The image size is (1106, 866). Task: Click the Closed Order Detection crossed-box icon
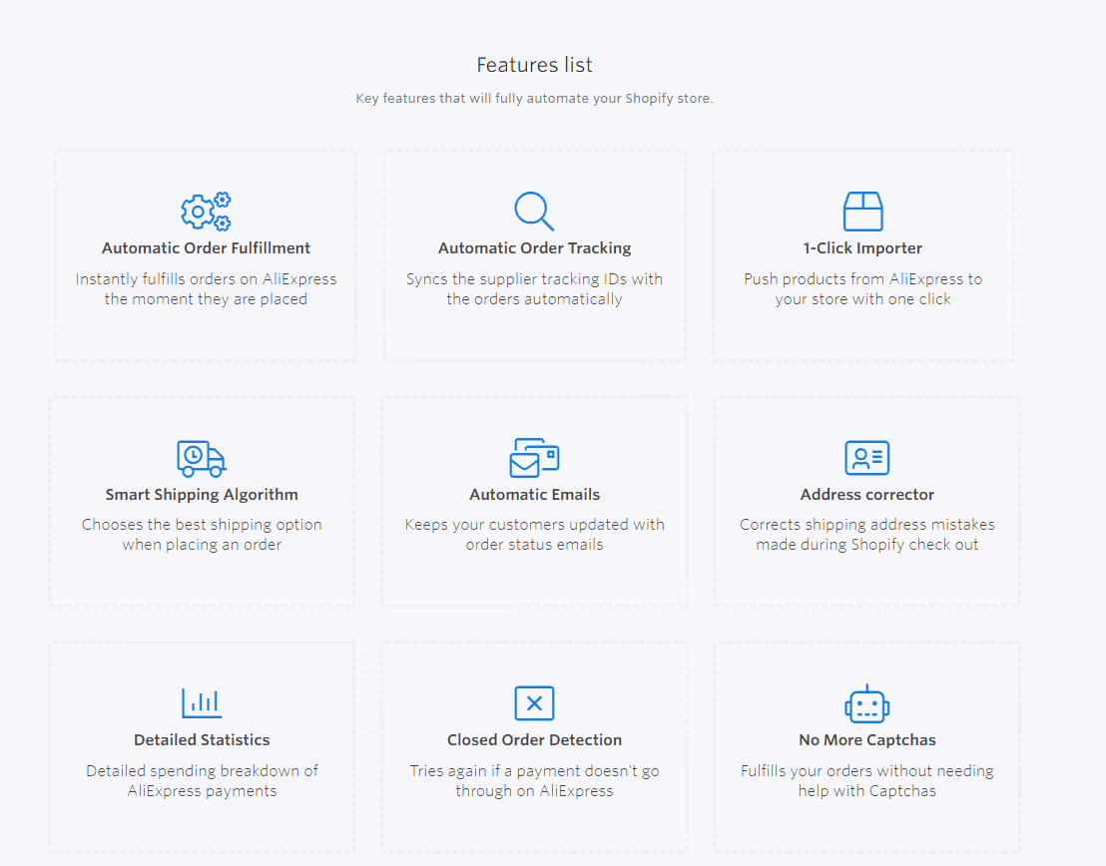pos(534,702)
